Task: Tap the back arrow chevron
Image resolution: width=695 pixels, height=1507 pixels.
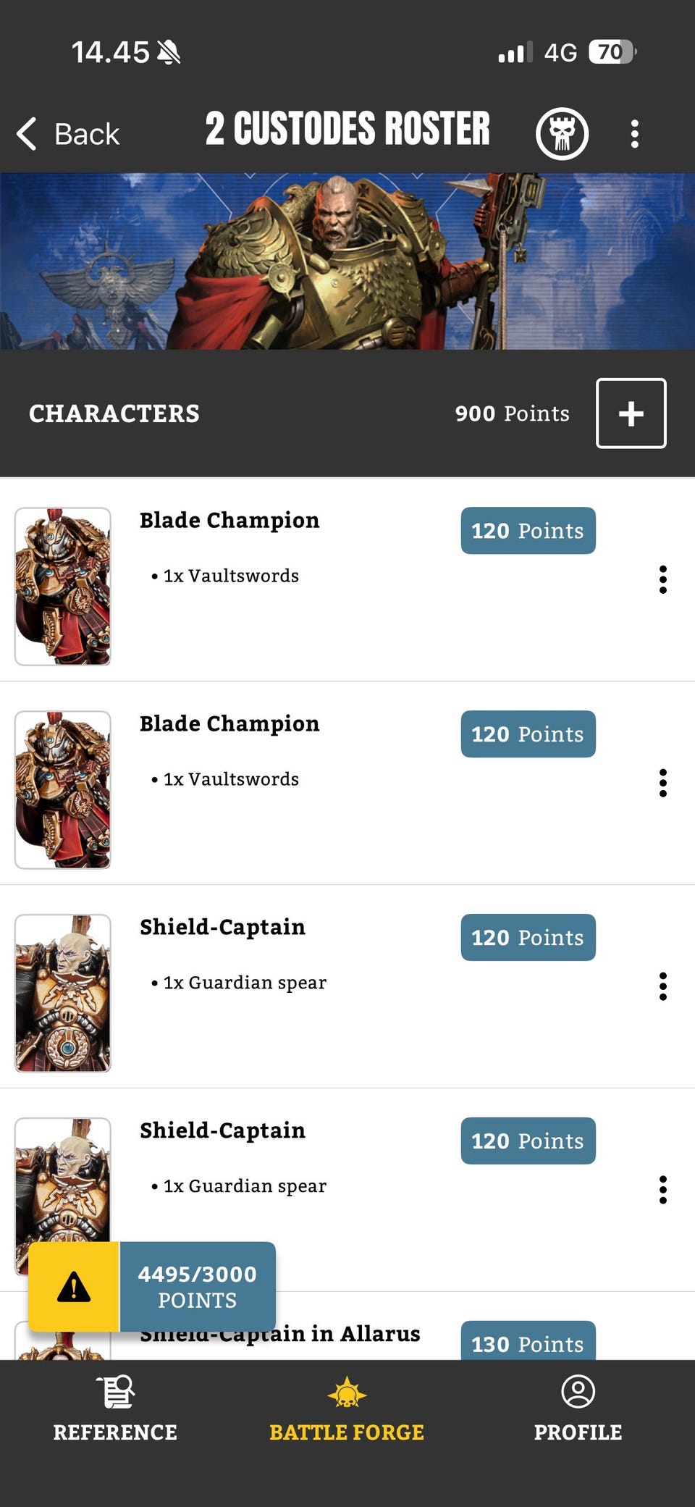Action: pyautogui.click(x=27, y=134)
